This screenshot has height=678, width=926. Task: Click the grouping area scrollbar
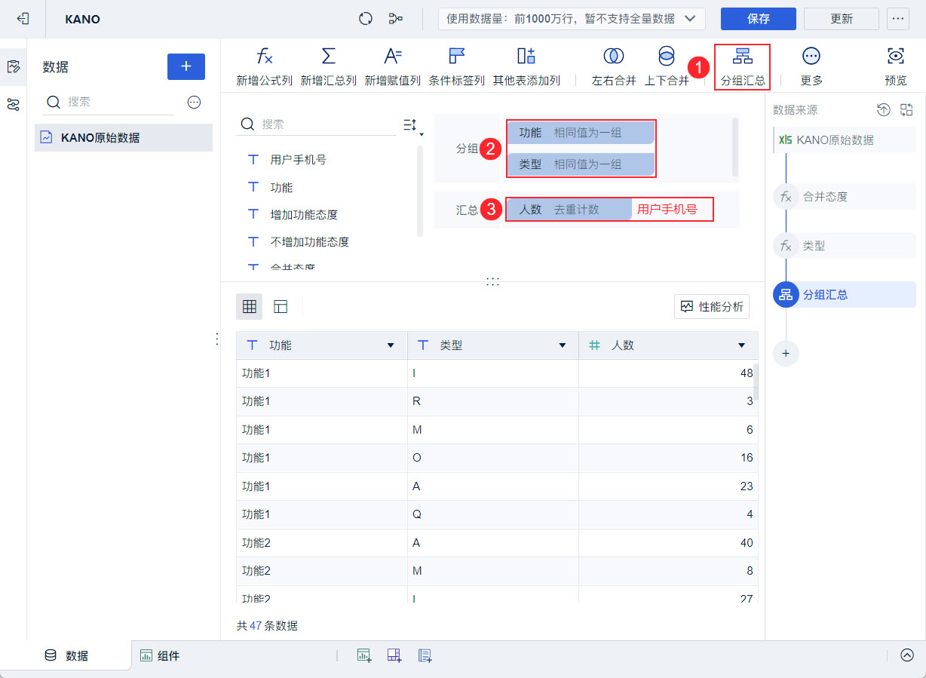(x=735, y=146)
